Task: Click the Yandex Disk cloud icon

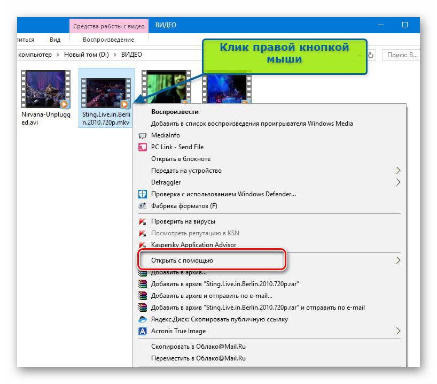Action: click(143, 319)
